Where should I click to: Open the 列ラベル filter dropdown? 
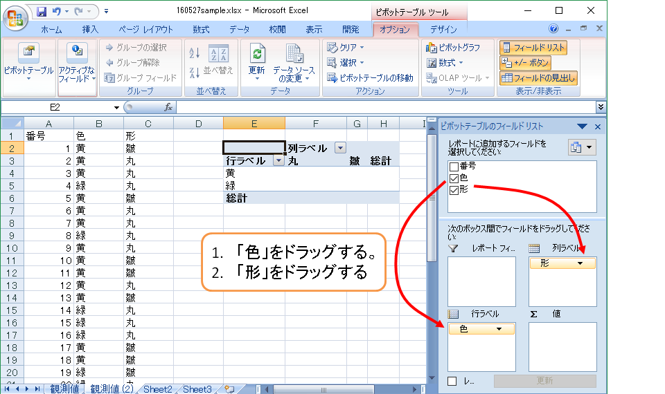point(340,148)
